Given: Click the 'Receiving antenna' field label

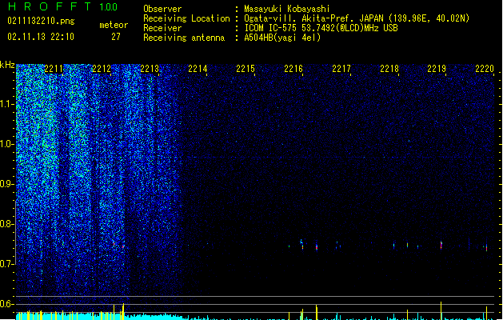Looking at the screenshot, I should [x=184, y=38].
